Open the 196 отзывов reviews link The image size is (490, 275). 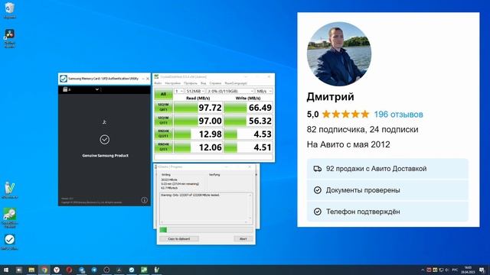pyautogui.click(x=398, y=115)
